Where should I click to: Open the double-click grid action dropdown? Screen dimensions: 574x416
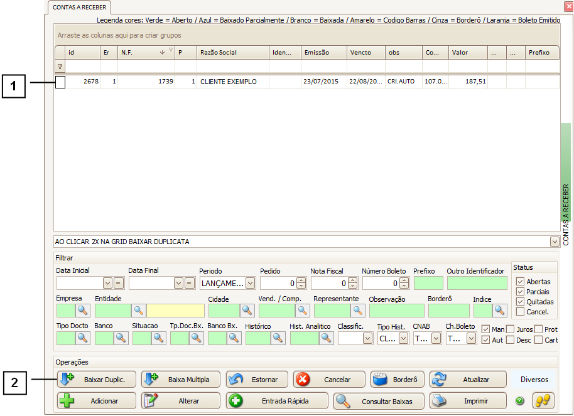coord(554,242)
